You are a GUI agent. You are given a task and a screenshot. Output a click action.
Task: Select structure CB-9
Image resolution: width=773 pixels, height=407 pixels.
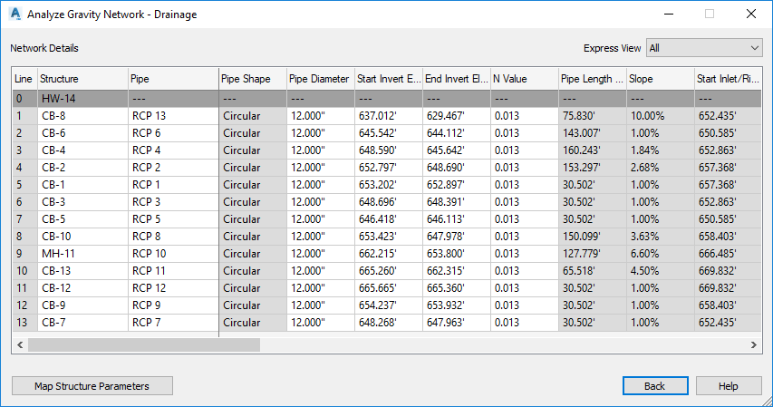[x=82, y=305]
